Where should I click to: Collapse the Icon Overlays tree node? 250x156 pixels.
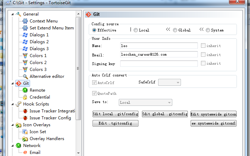pyautogui.click(x=12, y=125)
